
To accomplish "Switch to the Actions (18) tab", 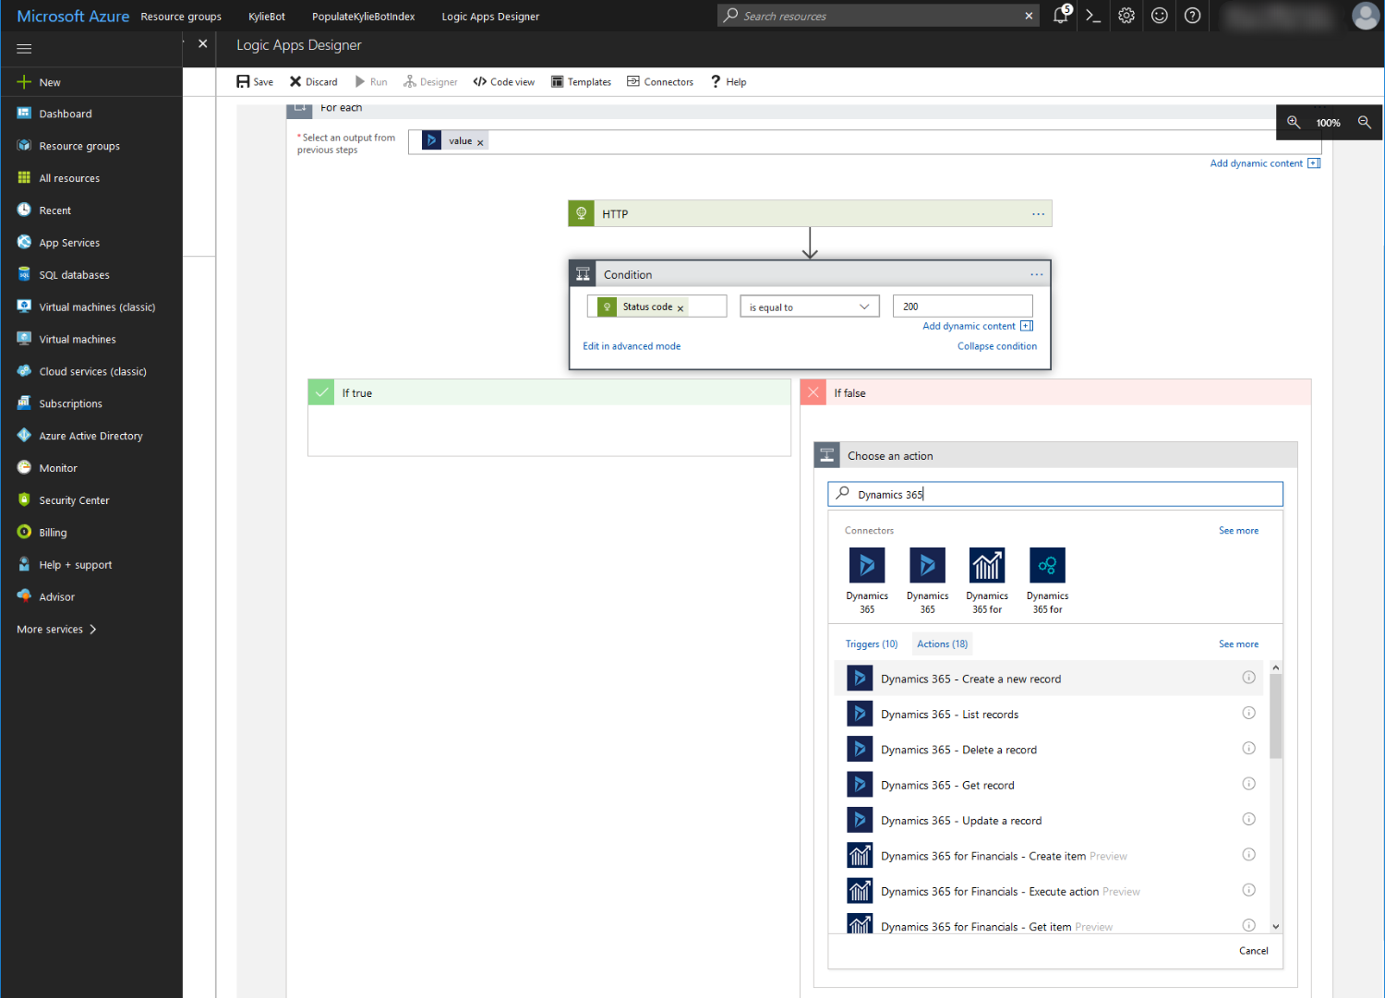I will (943, 644).
